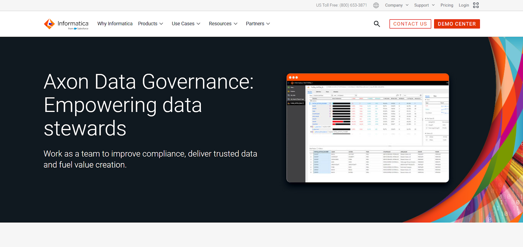Click the Contact Us button
523x247 pixels.
[410, 24]
